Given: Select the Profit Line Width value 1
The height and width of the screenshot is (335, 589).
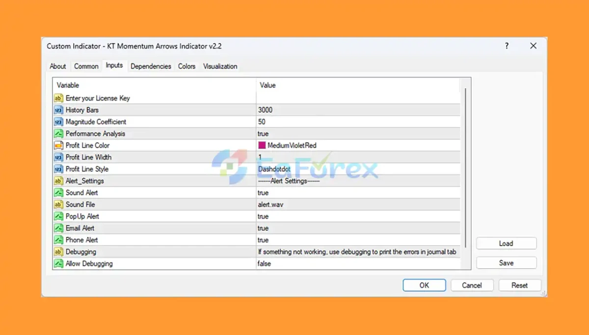Looking at the screenshot, I should click(x=260, y=157).
